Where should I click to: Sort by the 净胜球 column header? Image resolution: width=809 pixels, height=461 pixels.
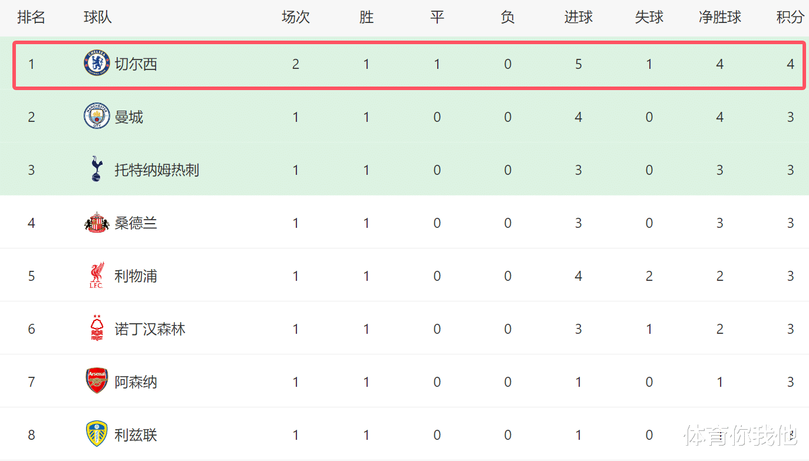720,18
